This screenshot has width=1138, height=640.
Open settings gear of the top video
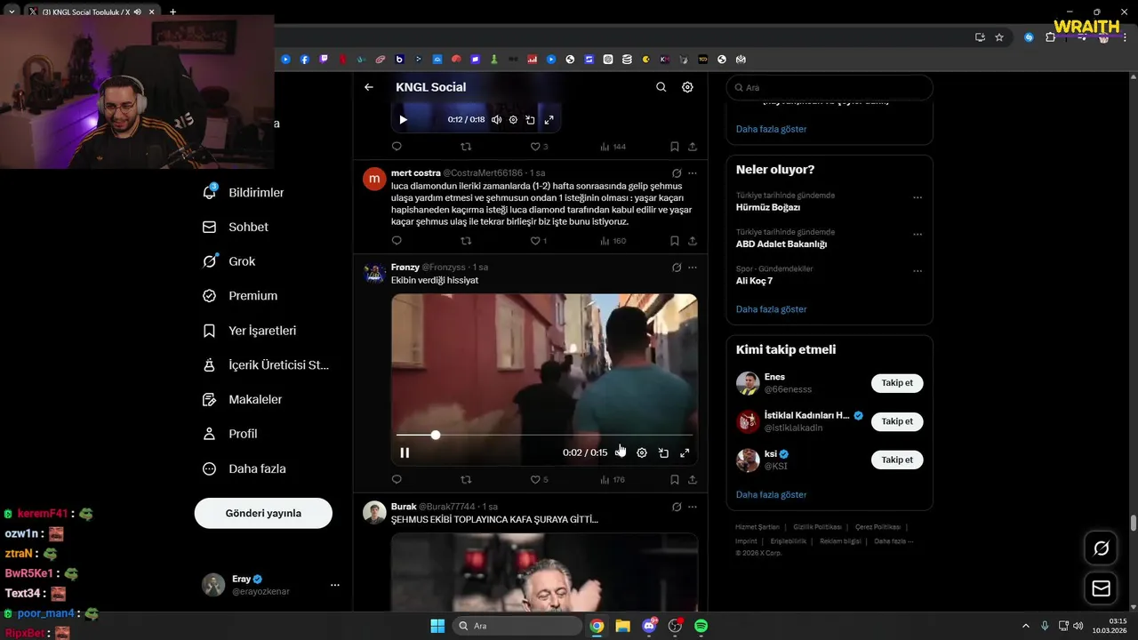(x=513, y=120)
